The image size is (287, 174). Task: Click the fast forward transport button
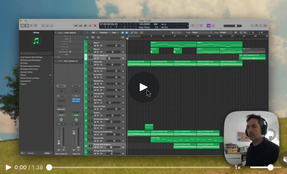click(x=80, y=26)
